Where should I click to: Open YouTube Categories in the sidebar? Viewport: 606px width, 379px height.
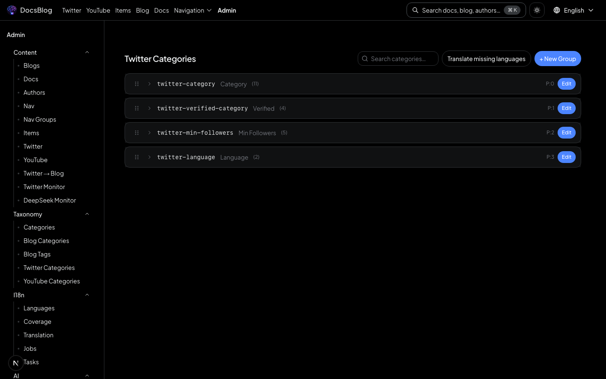[52, 281]
